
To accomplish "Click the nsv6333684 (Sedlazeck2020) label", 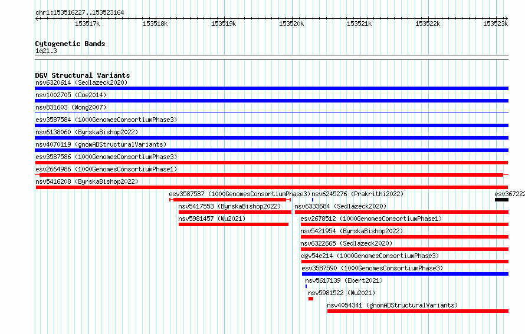I will (x=340, y=206).
